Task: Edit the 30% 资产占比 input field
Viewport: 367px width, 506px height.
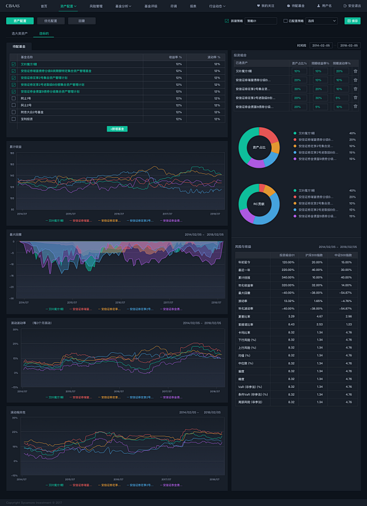Action: [300, 89]
